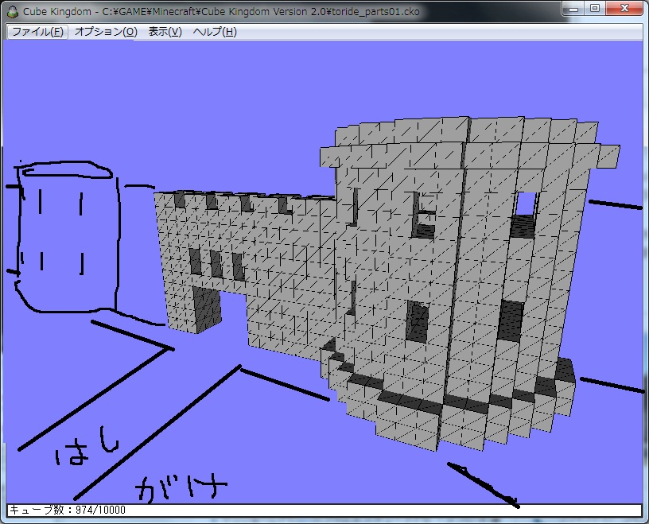Minimize the Cube Kingdom window
Viewport: 649px width, 524px height.
574,9
